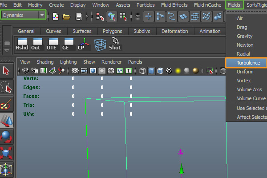This screenshot has width=267, height=178.
Task: Toggle film gate display icon
Action: 84,71
